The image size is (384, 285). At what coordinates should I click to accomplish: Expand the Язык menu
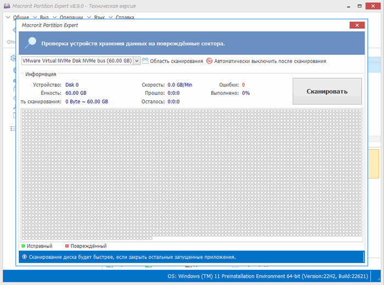pos(100,18)
